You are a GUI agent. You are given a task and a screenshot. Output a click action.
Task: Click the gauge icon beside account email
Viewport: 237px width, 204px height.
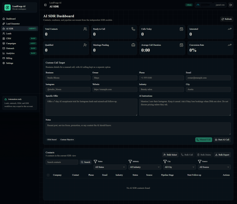click(x=198, y=5)
